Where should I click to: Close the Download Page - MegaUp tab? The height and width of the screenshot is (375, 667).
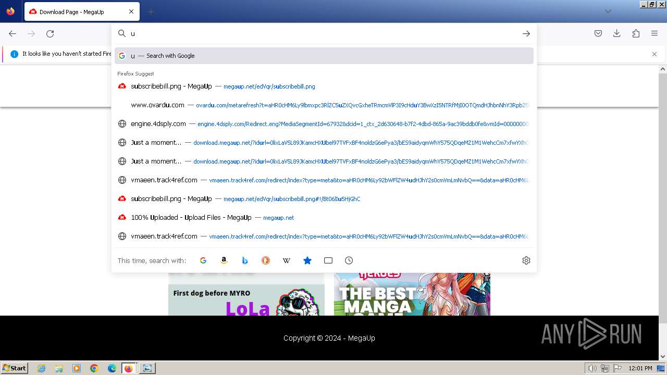131,11
